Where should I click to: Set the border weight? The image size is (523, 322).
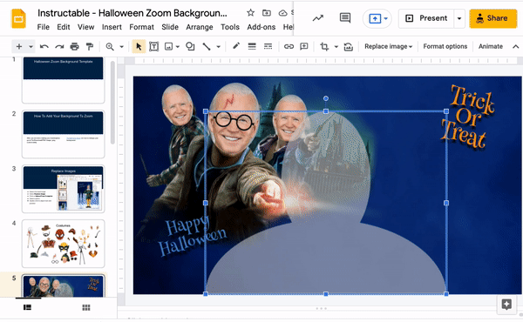[252, 47]
